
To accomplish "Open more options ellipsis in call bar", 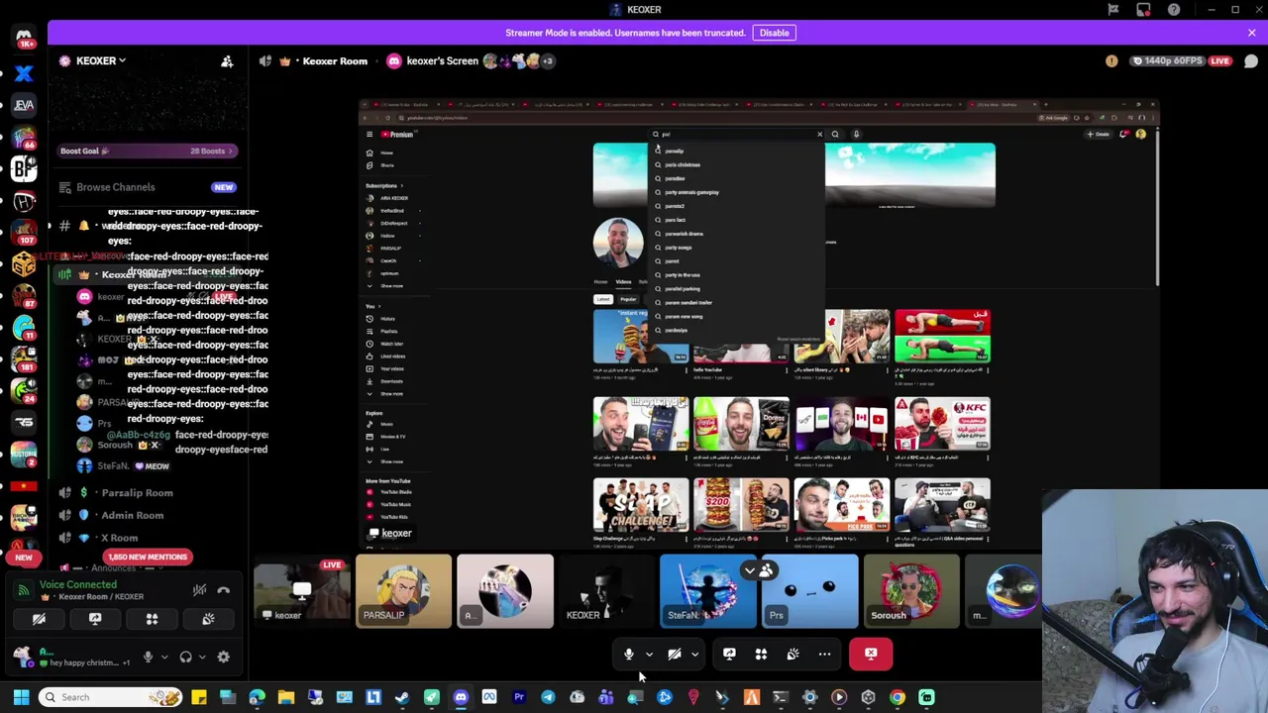I will coord(824,654).
